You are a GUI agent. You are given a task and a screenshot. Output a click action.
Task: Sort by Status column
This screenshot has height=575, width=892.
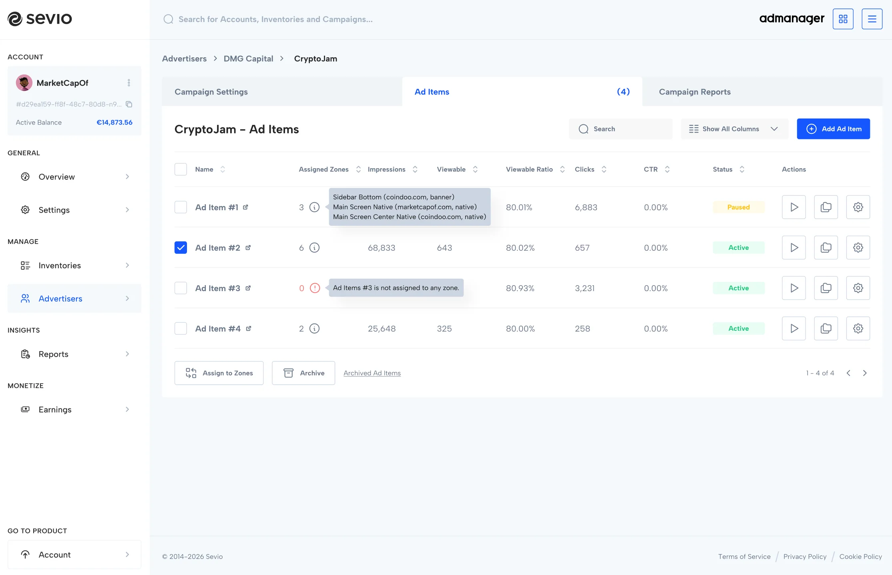(742, 169)
